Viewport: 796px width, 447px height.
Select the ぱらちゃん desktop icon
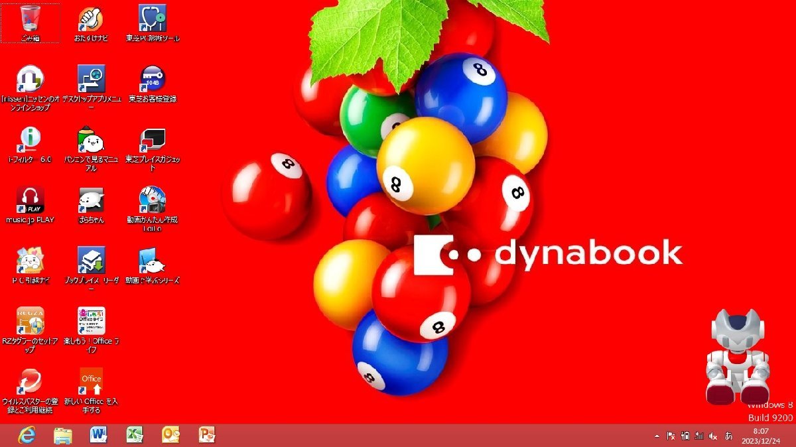(91, 204)
